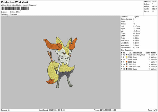Click the Cyan thread color swatch

tap(127, 57)
